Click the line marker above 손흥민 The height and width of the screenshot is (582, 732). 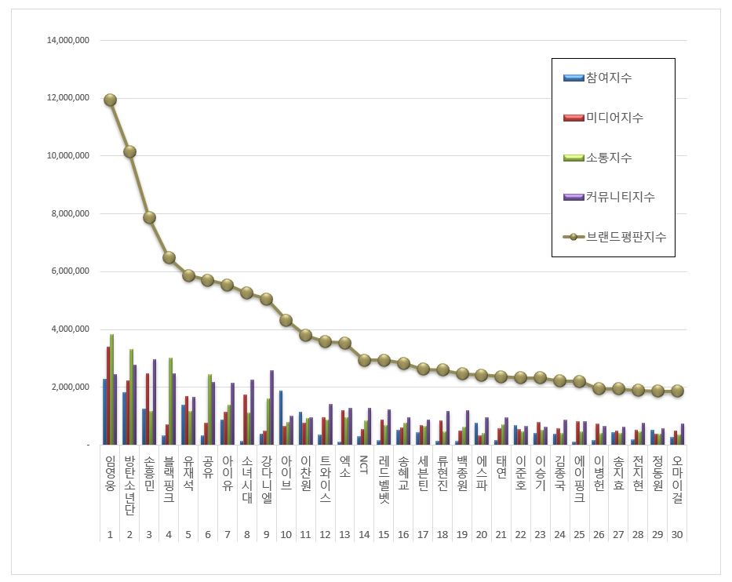point(149,217)
